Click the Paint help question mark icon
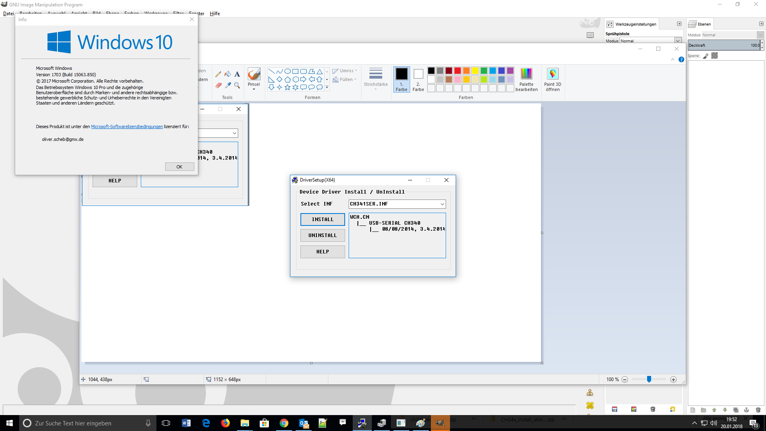766x431 pixels. (681, 59)
